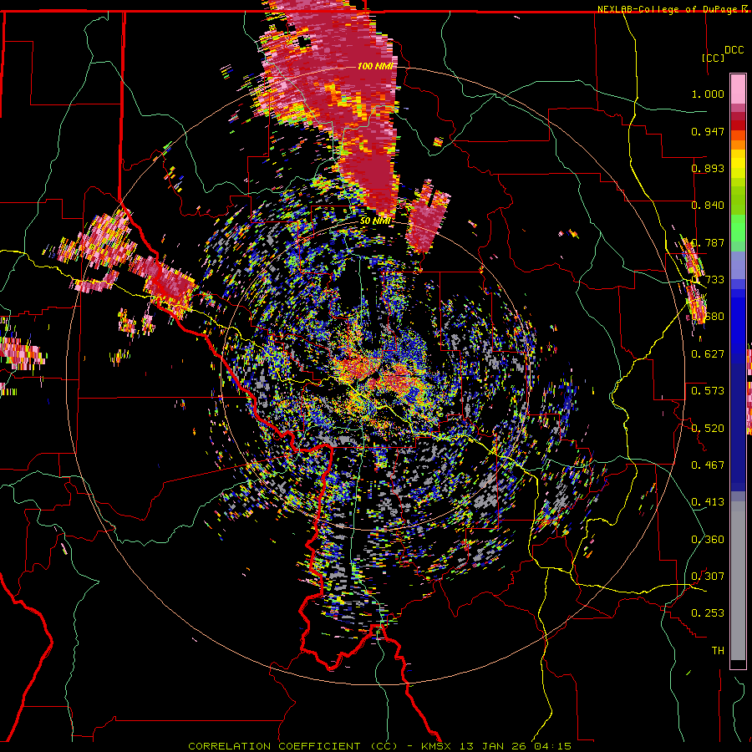Screen dimensions: 752x752
Task: Click the 0.627 color scale value
Action: click(x=708, y=354)
